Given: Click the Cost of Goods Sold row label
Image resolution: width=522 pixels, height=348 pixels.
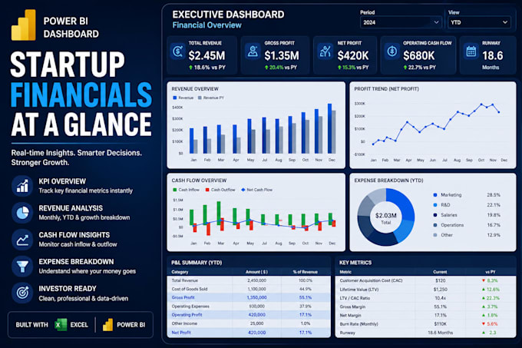Looking at the screenshot, I should point(190,289).
